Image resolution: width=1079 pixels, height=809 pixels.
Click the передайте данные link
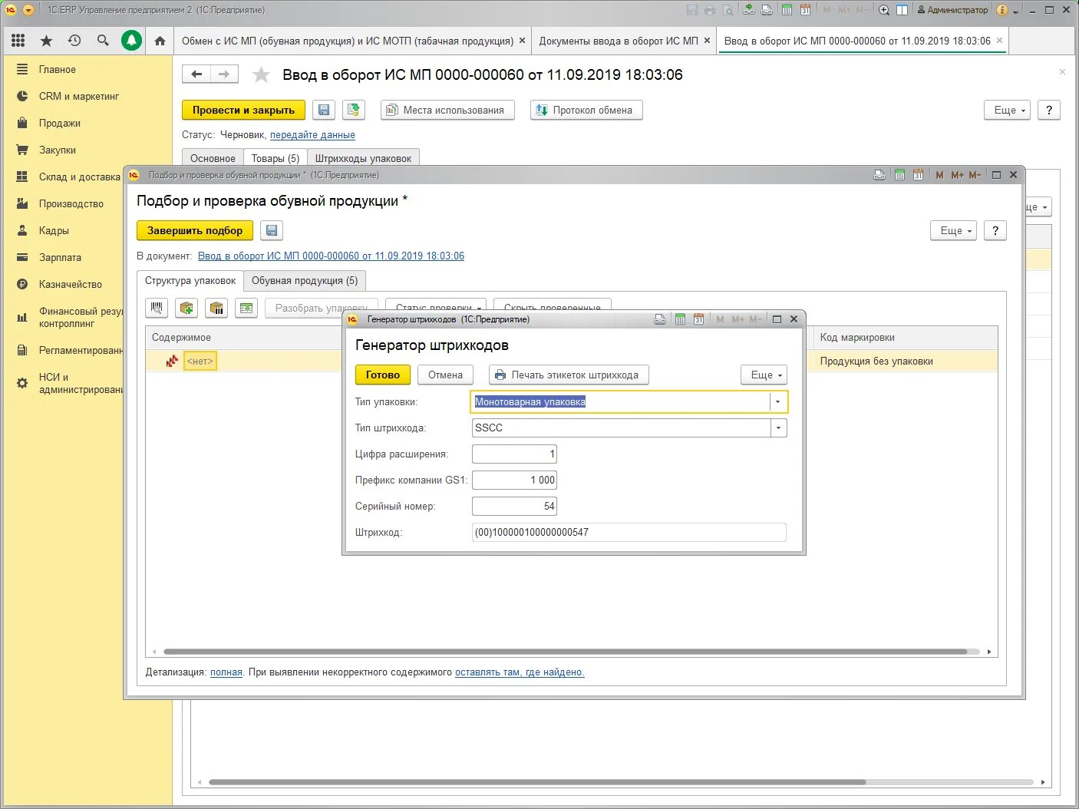point(312,135)
